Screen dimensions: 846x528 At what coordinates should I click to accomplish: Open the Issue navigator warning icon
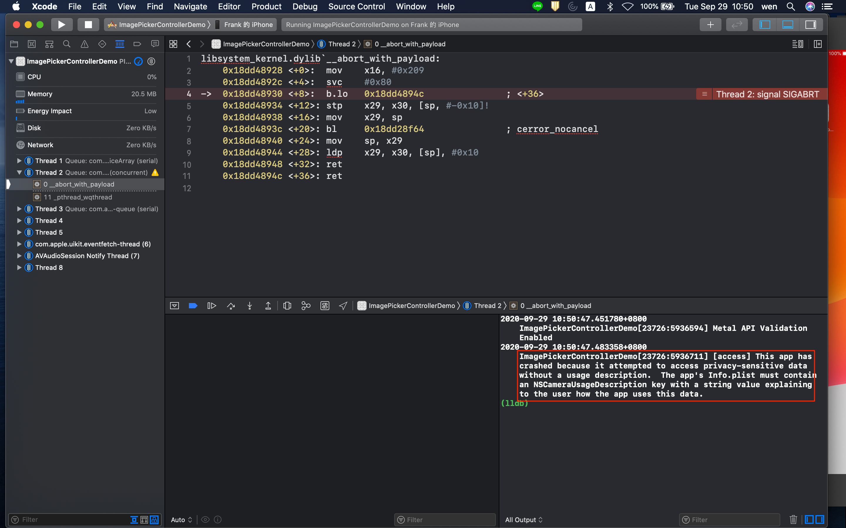85,44
